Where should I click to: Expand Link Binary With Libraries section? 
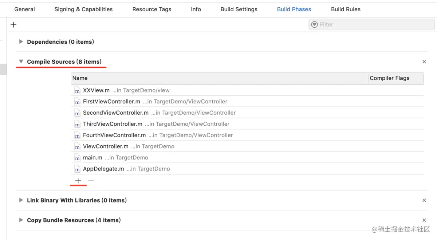(x=21, y=200)
